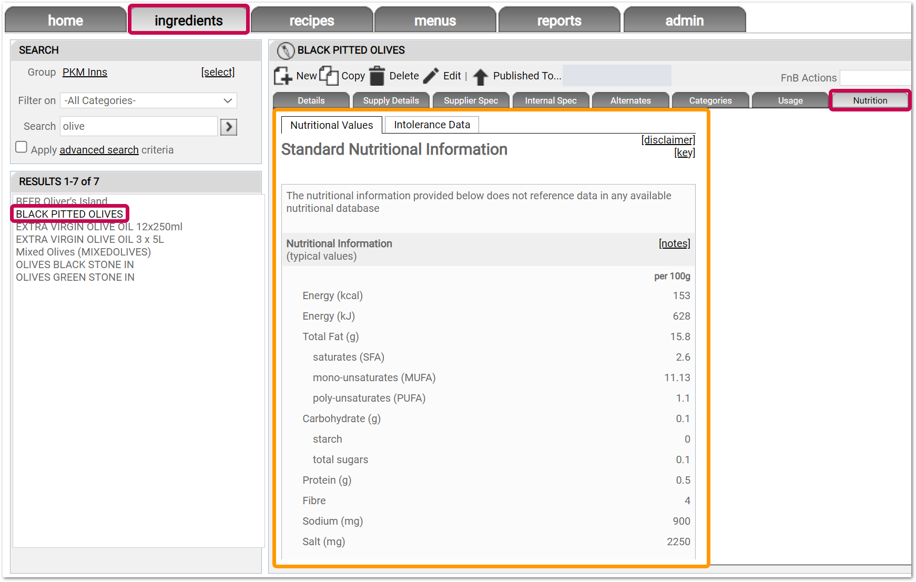
Task: Open the Usage sub-tab
Action: [790, 100]
